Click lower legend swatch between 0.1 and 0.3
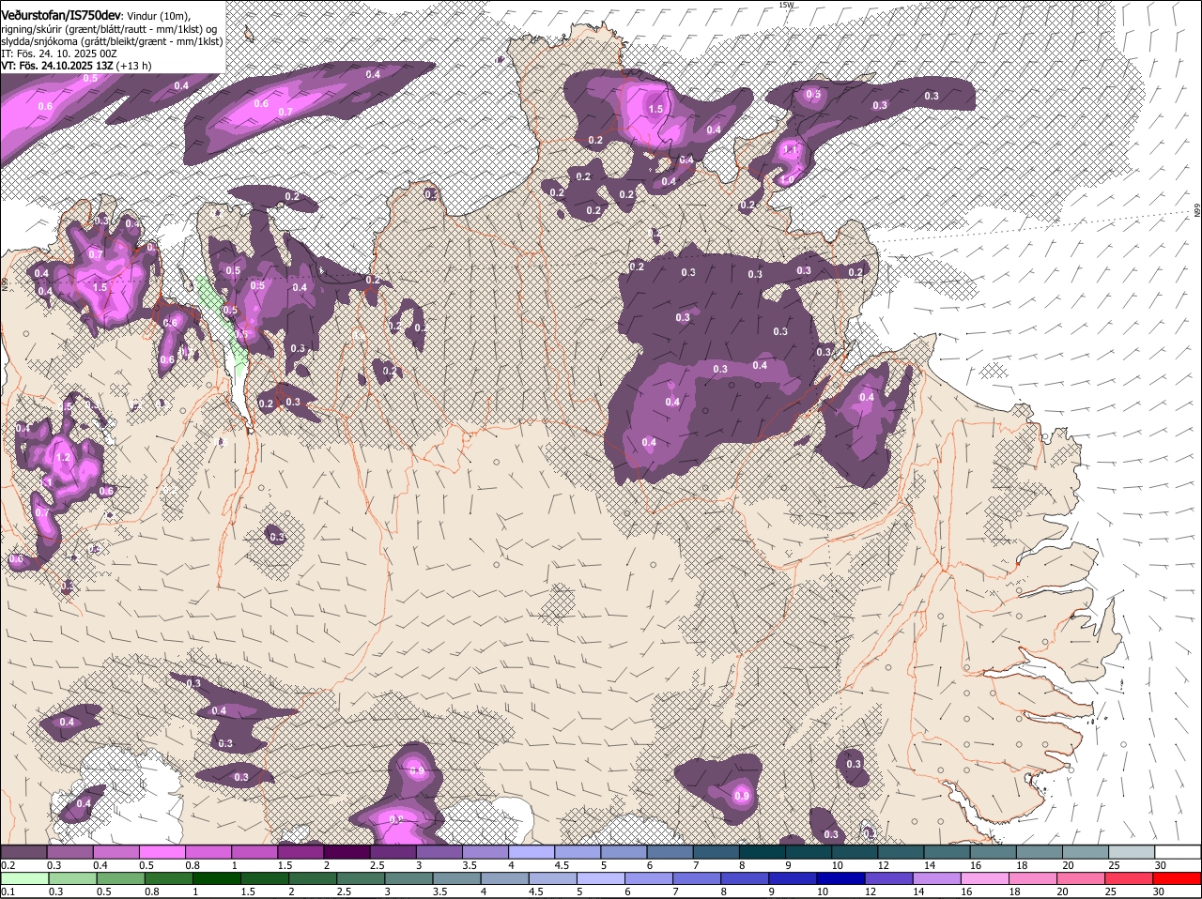The image size is (1202, 899). tap(23, 878)
